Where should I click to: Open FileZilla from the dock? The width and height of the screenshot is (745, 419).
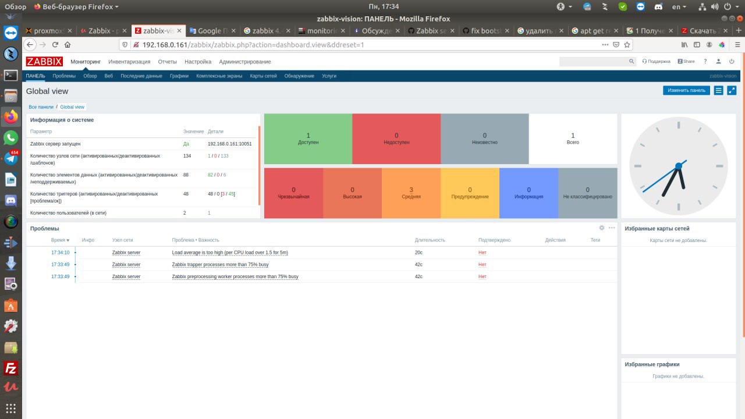click(10, 368)
